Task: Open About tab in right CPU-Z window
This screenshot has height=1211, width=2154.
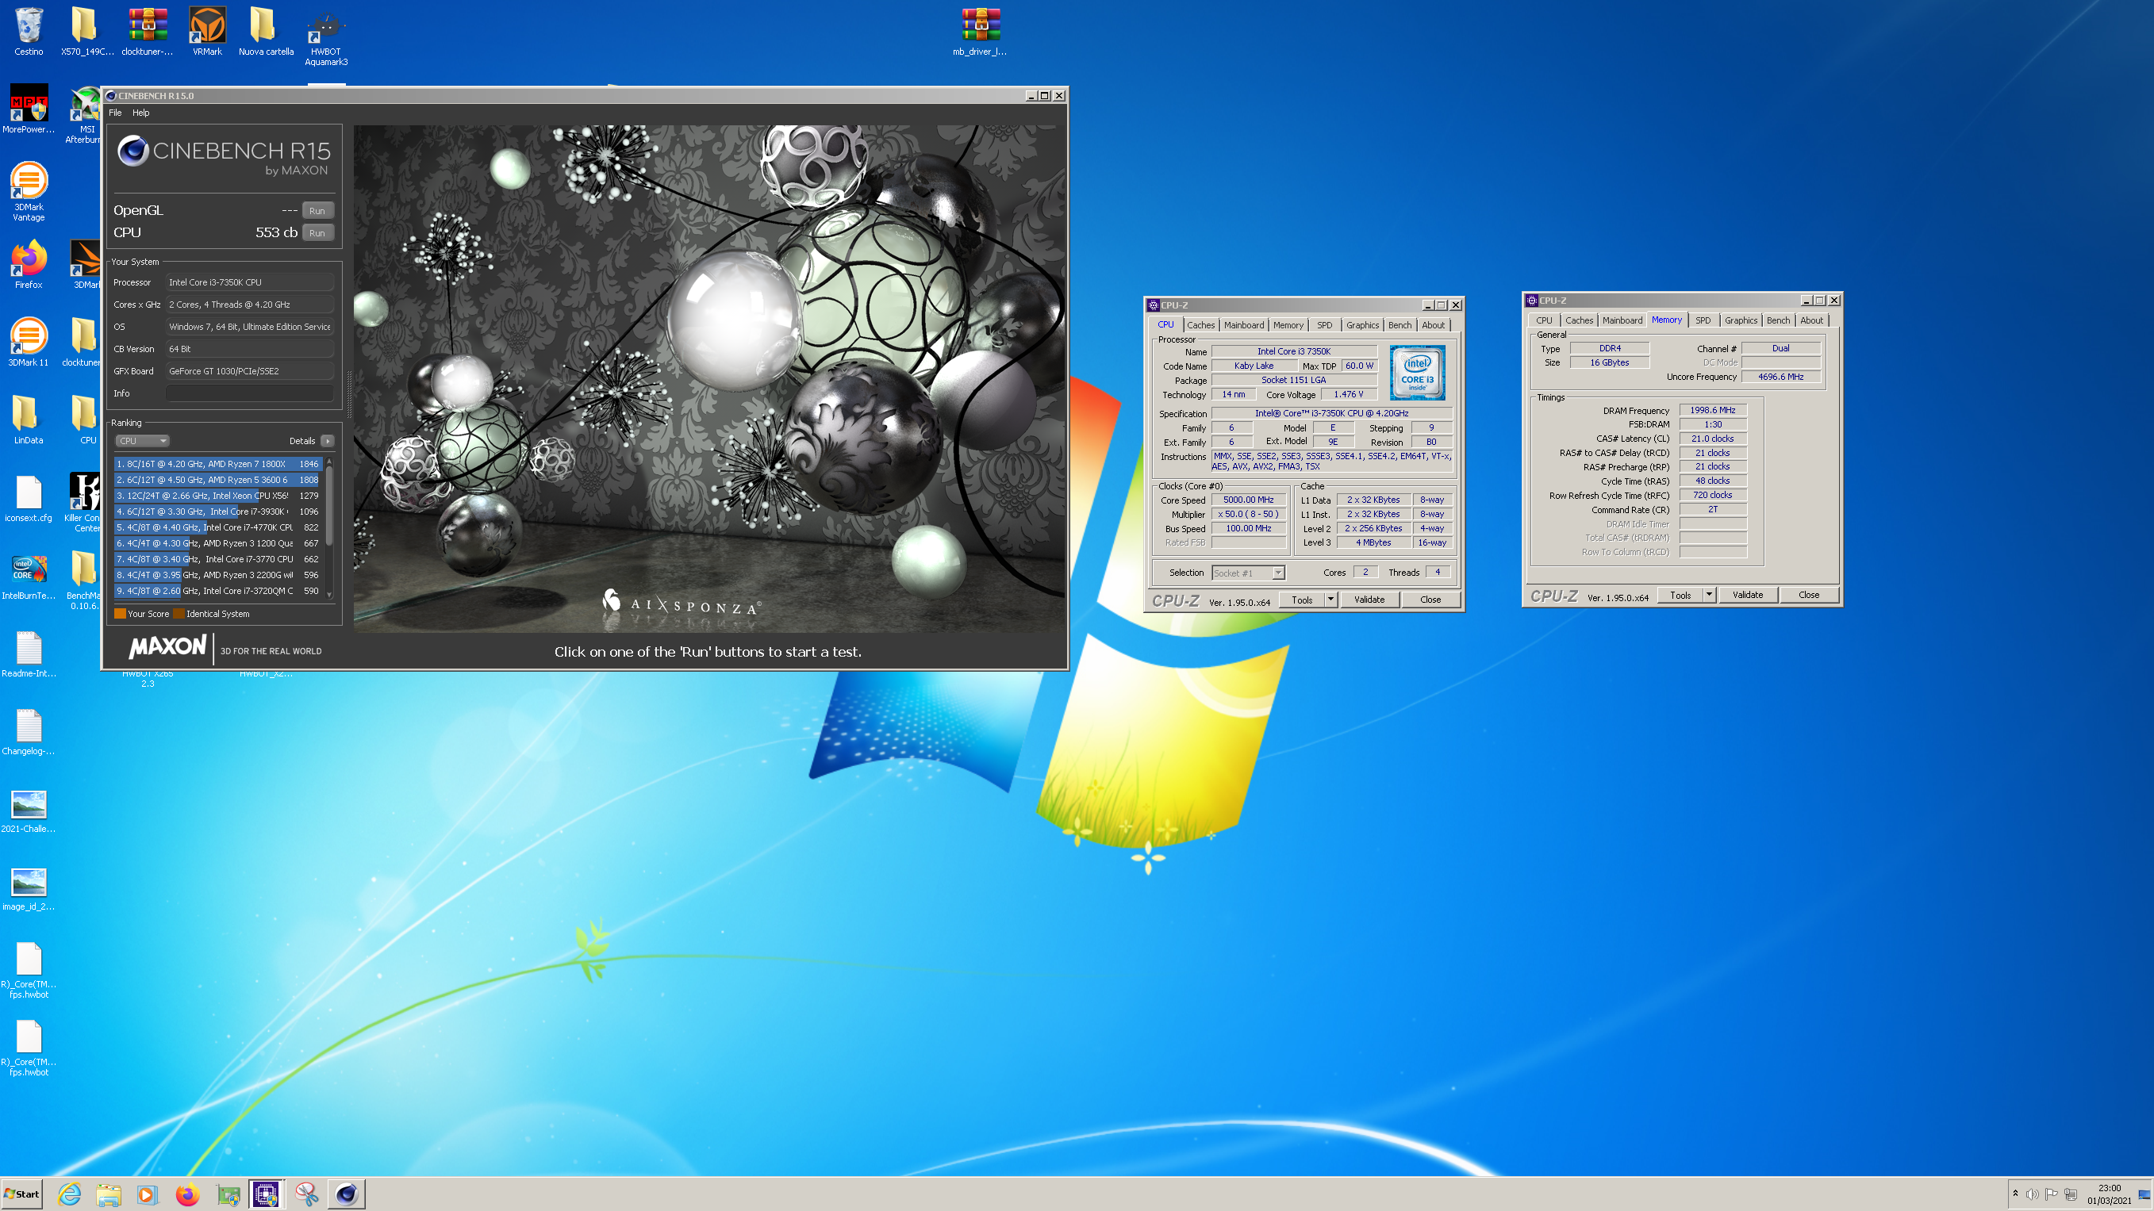Action: point(1811,320)
